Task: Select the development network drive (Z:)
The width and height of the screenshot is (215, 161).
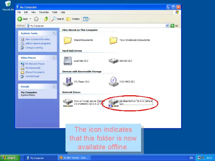Action: click(114, 102)
